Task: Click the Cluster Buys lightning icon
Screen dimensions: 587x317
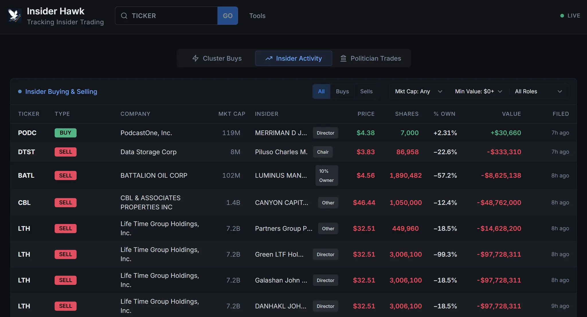Action: 195,58
